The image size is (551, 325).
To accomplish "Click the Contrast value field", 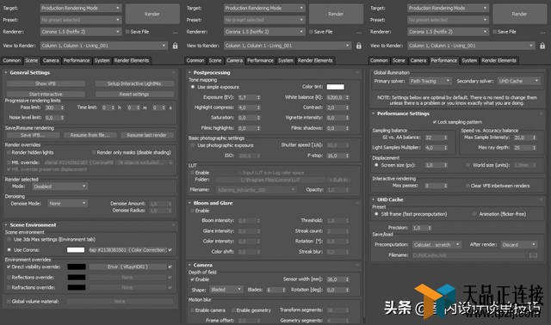I will (335, 107).
